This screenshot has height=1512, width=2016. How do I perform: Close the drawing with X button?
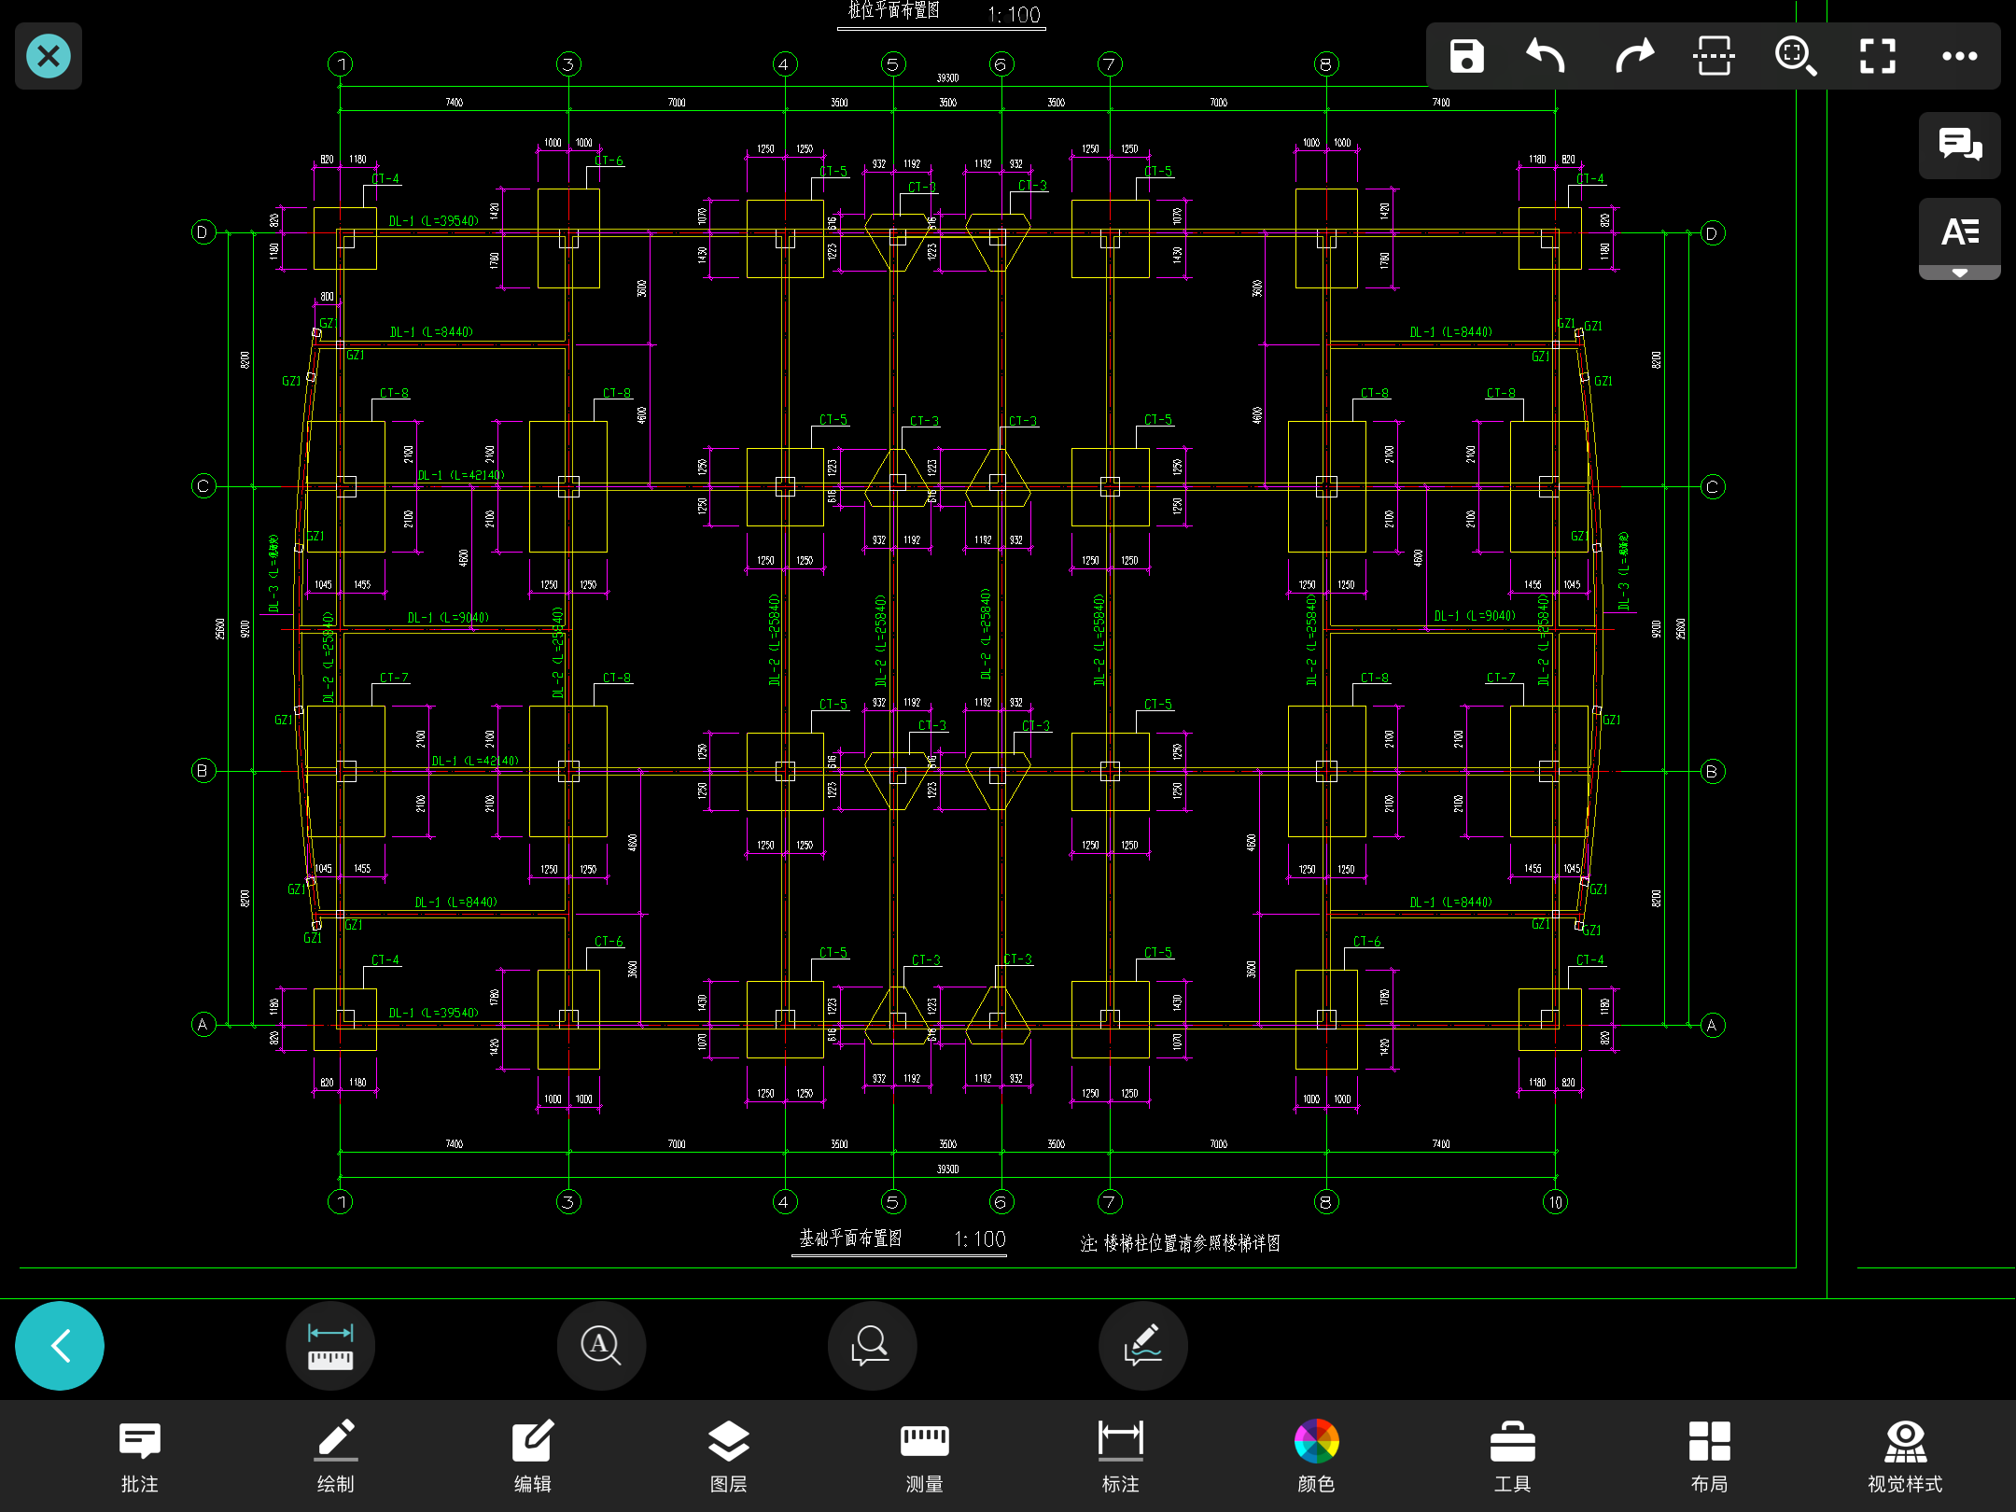tap(49, 56)
